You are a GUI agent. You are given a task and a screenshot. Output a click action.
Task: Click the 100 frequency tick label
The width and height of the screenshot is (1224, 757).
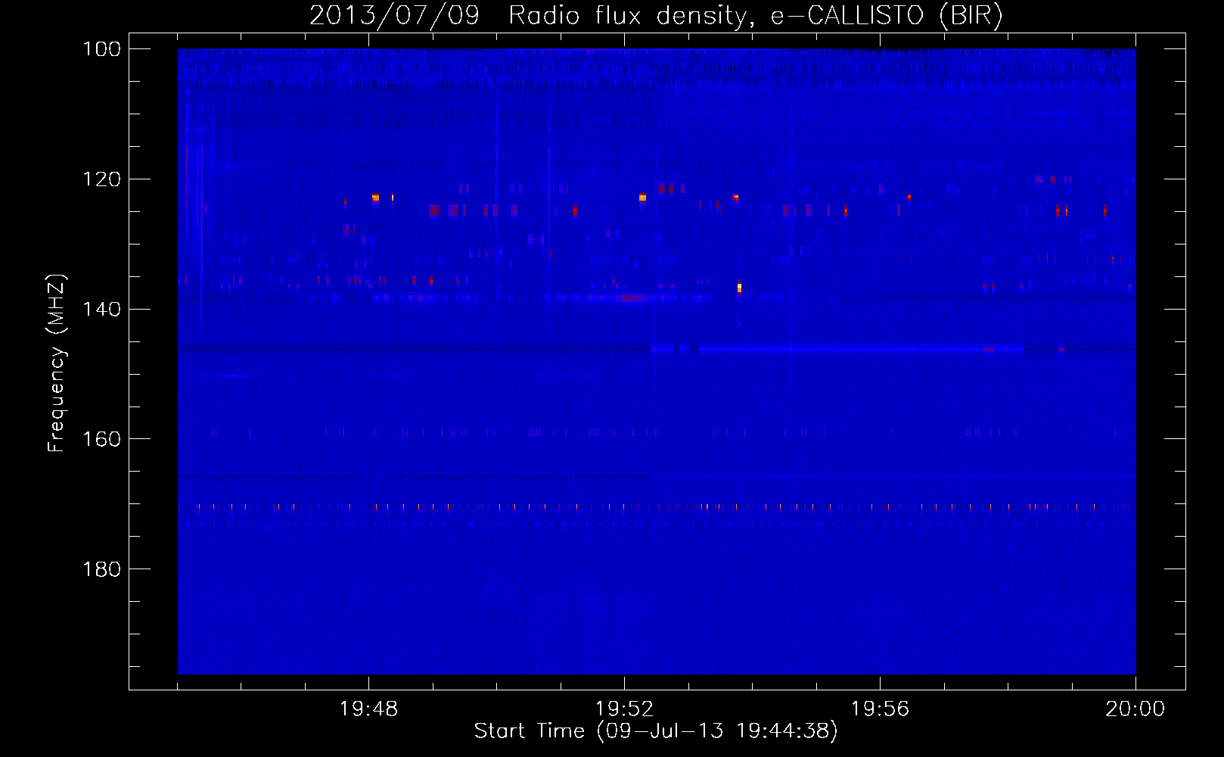[x=102, y=49]
